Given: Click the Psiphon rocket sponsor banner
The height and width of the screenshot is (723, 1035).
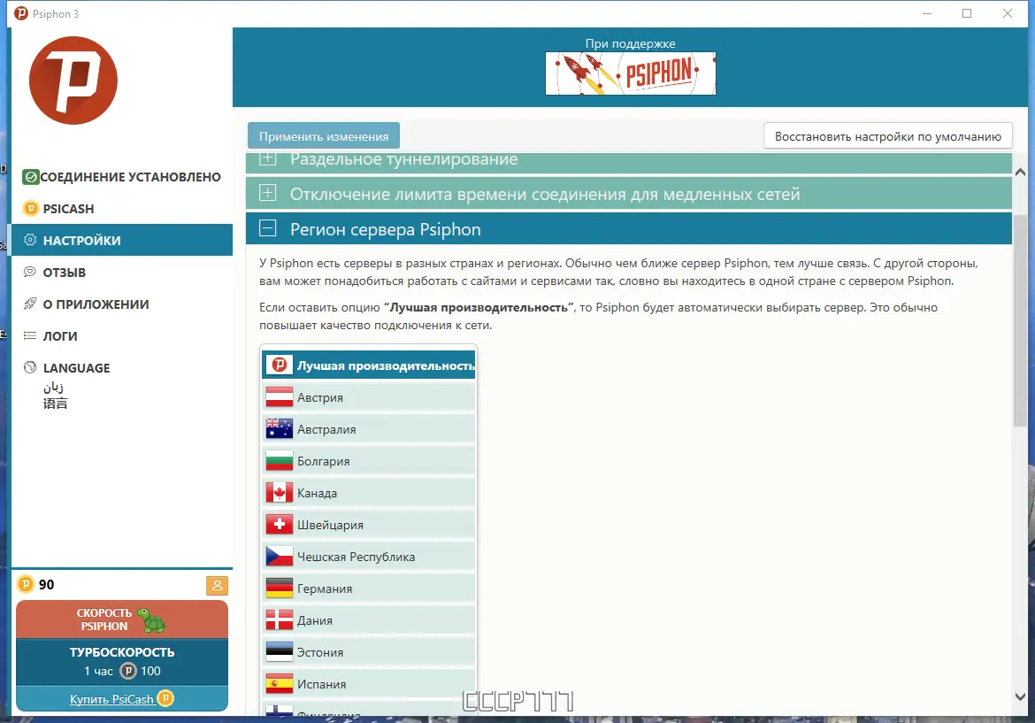Looking at the screenshot, I should click(x=631, y=73).
